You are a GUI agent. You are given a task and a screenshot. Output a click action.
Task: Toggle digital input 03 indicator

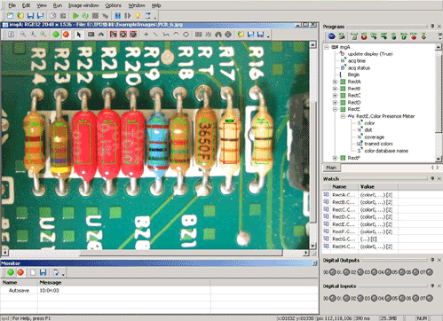[374, 298]
